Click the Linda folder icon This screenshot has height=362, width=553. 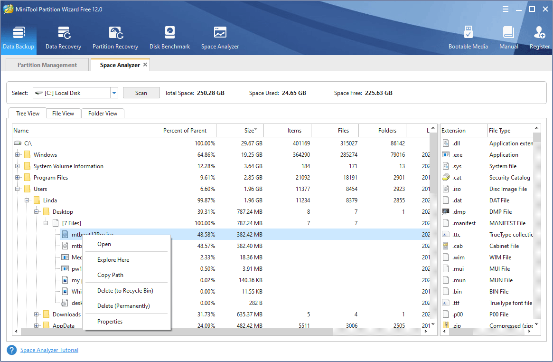(x=37, y=200)
